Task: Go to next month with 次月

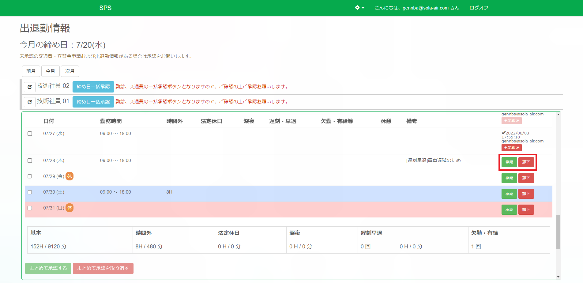Action: pyautogui.click(x=70, y=71)
